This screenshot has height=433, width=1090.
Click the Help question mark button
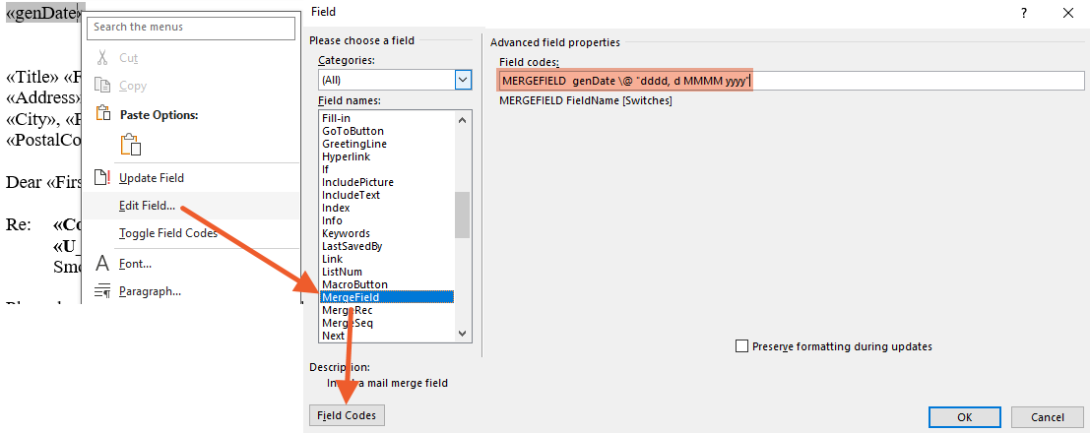click(1024, 13)
